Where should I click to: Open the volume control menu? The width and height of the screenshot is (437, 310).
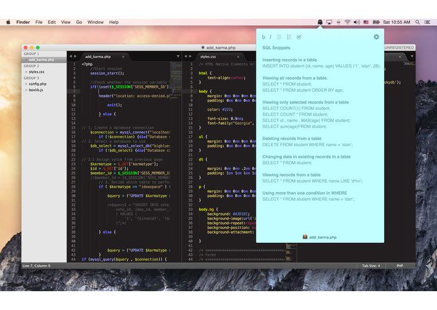357,22
